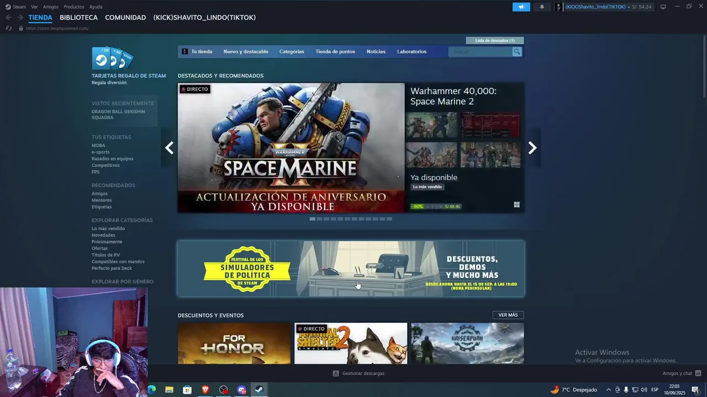Open Laboratorios in store nav

[x=411, y=51]
